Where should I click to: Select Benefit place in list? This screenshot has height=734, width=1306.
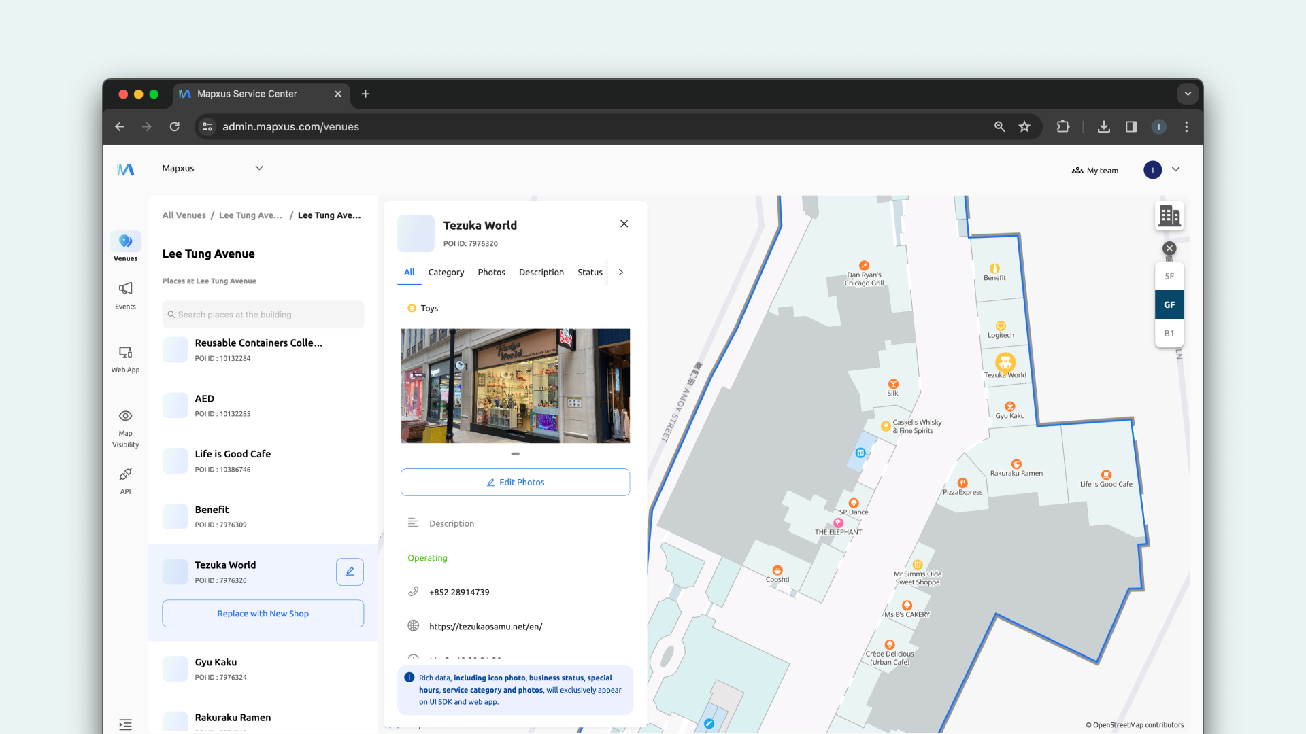tap(263, 517)
